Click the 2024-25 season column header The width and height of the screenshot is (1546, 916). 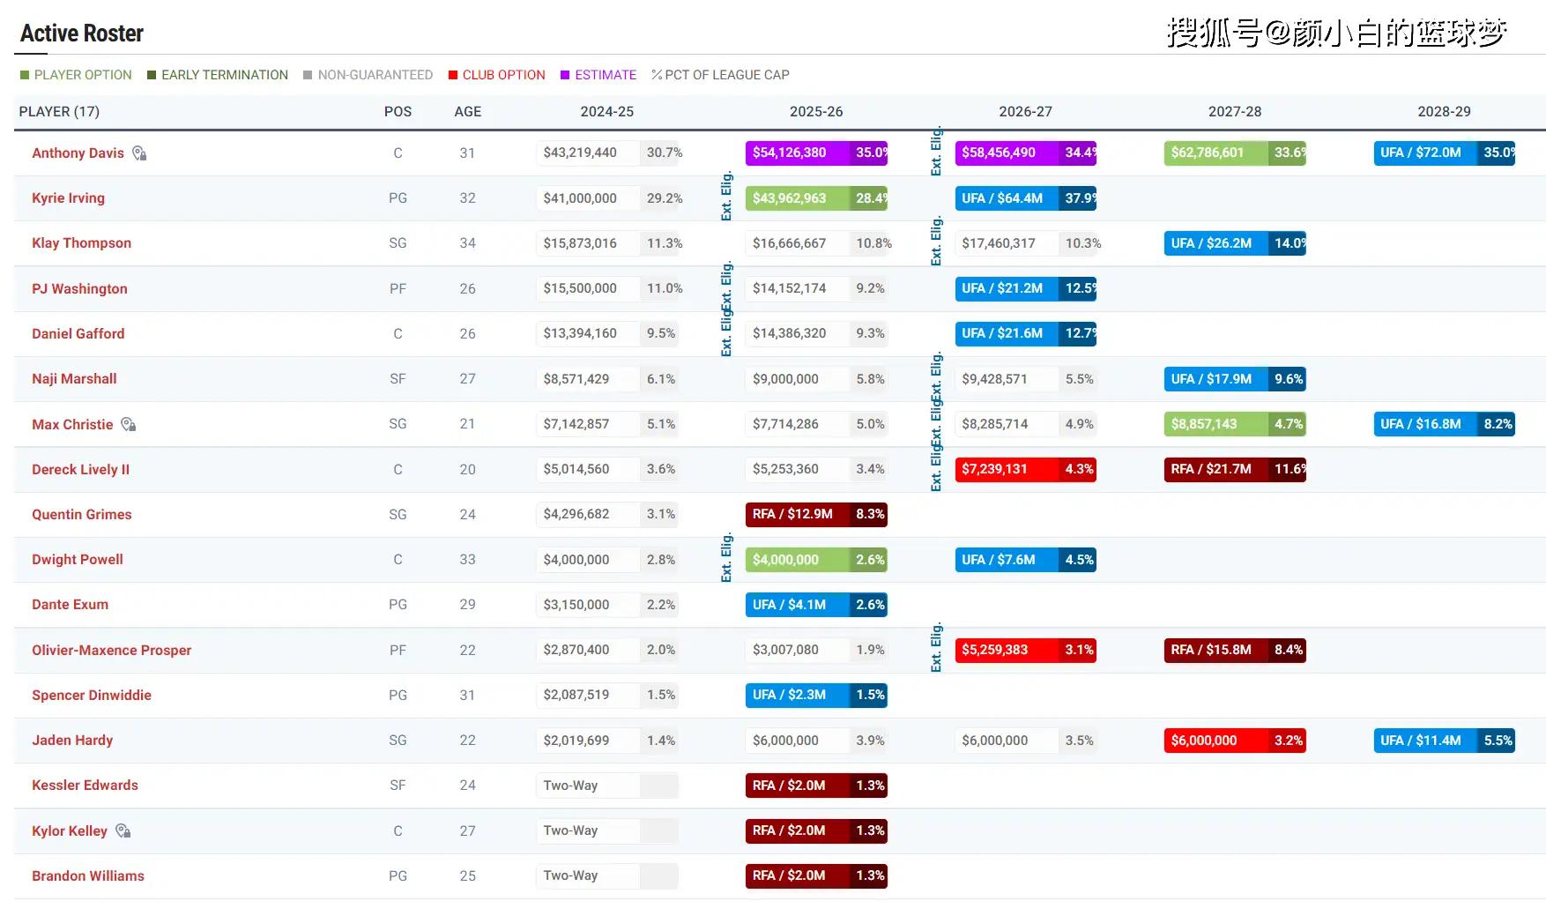pyautogui.click(x=606, y=112)
